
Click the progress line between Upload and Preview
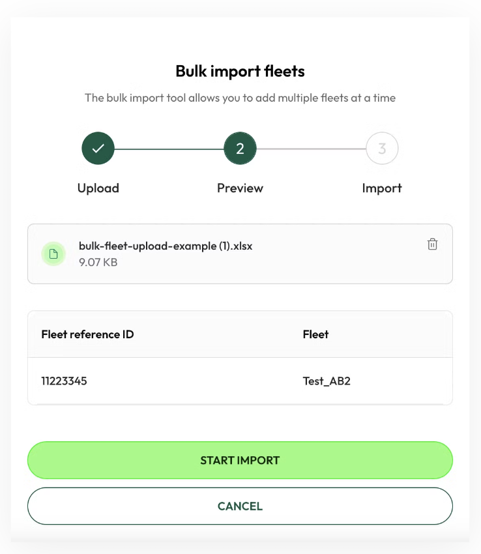tap(169, 149)
